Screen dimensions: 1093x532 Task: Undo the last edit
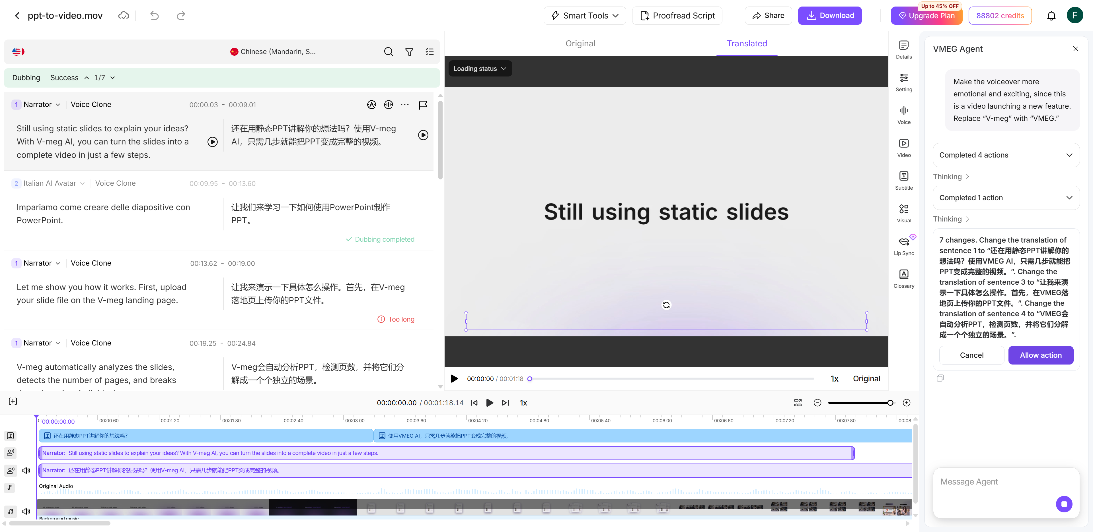click(x=155, y=16)
